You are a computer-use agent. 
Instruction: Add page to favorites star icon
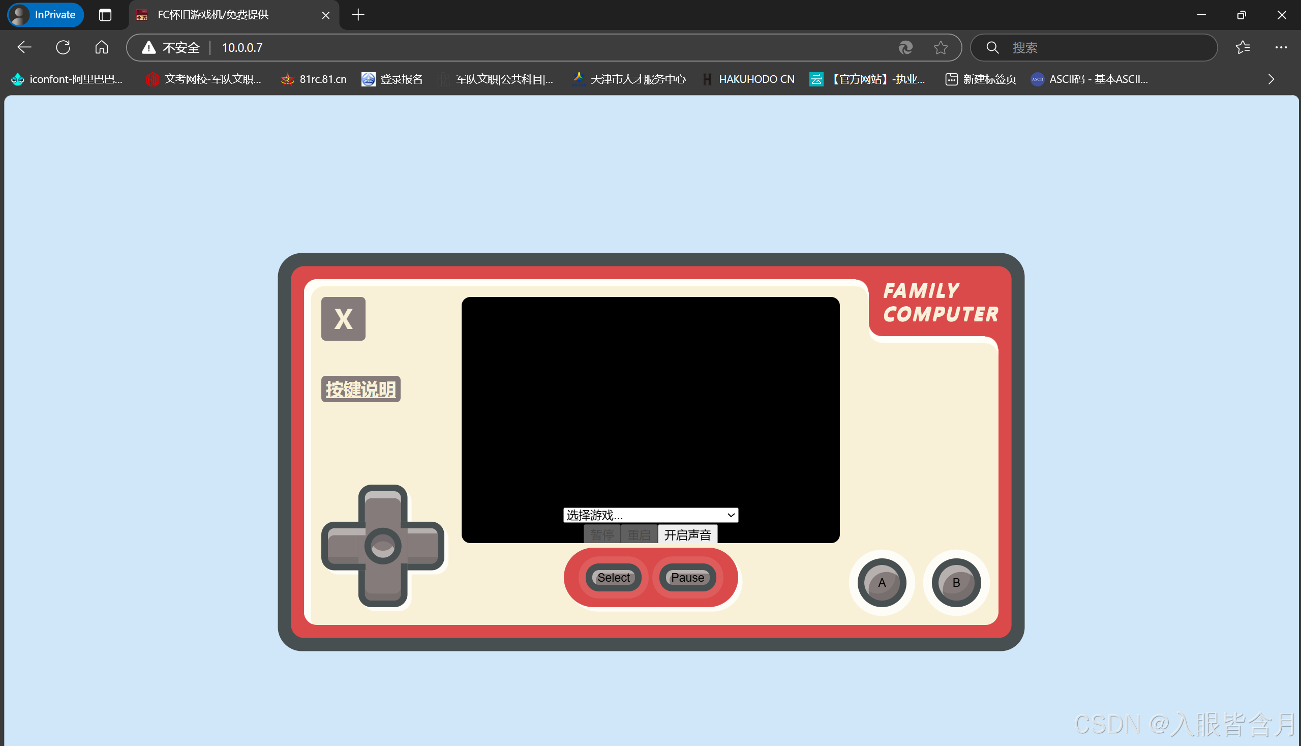pos(941,48)
